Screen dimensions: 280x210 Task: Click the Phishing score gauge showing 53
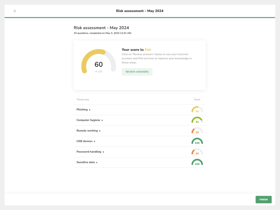pos(197,110)
